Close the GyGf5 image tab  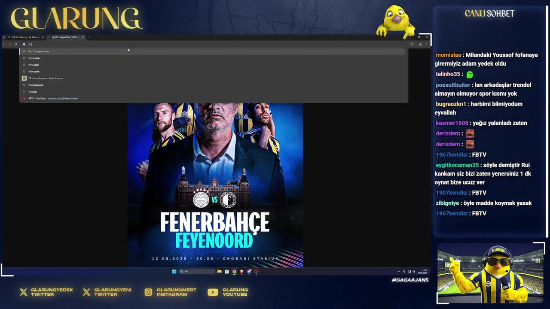(x=83, y=37)
